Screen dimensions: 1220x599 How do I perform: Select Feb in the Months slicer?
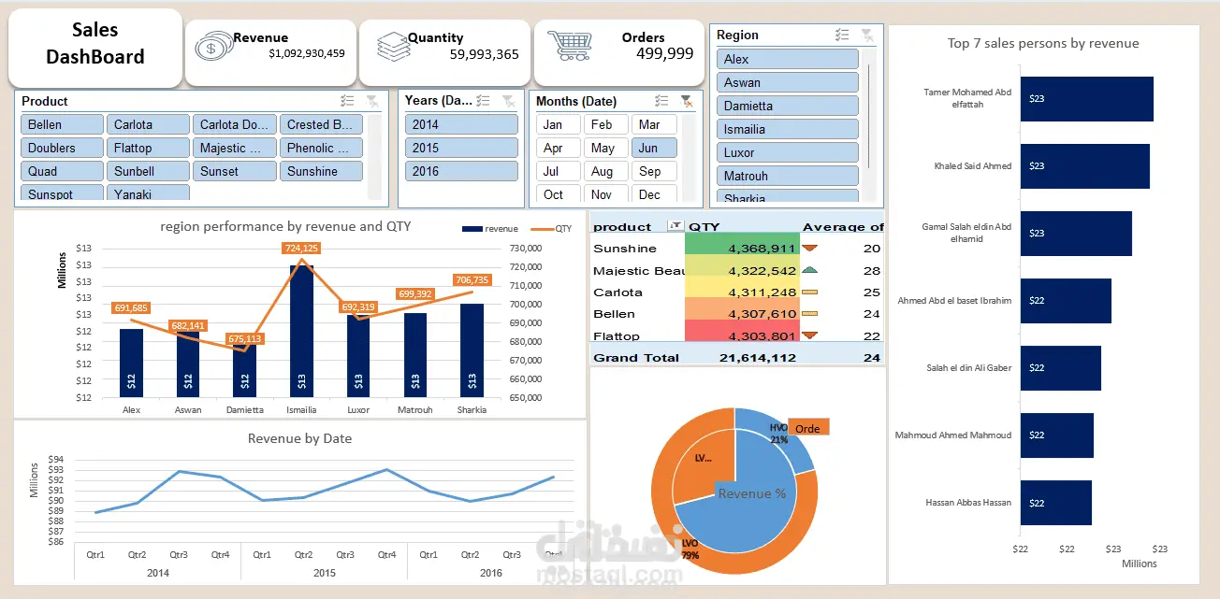pyautogui.click(x=606, y=124)
